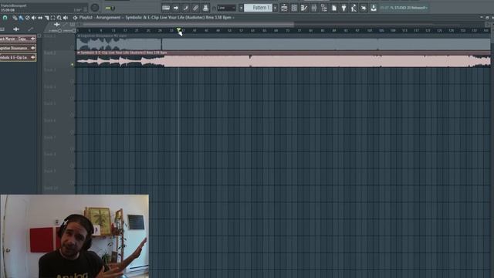The image size is (494, 278).
Task: Toggle the magnet snap icon in playlist toolbar
Action: (x=5, y=18)
